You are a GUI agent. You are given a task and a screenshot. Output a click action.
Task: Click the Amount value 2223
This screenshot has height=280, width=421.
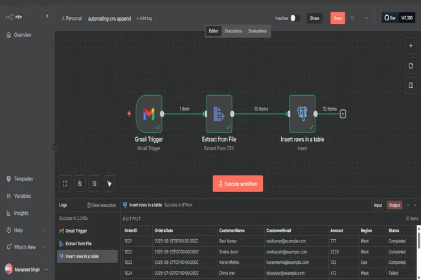[x=344, y=252]
